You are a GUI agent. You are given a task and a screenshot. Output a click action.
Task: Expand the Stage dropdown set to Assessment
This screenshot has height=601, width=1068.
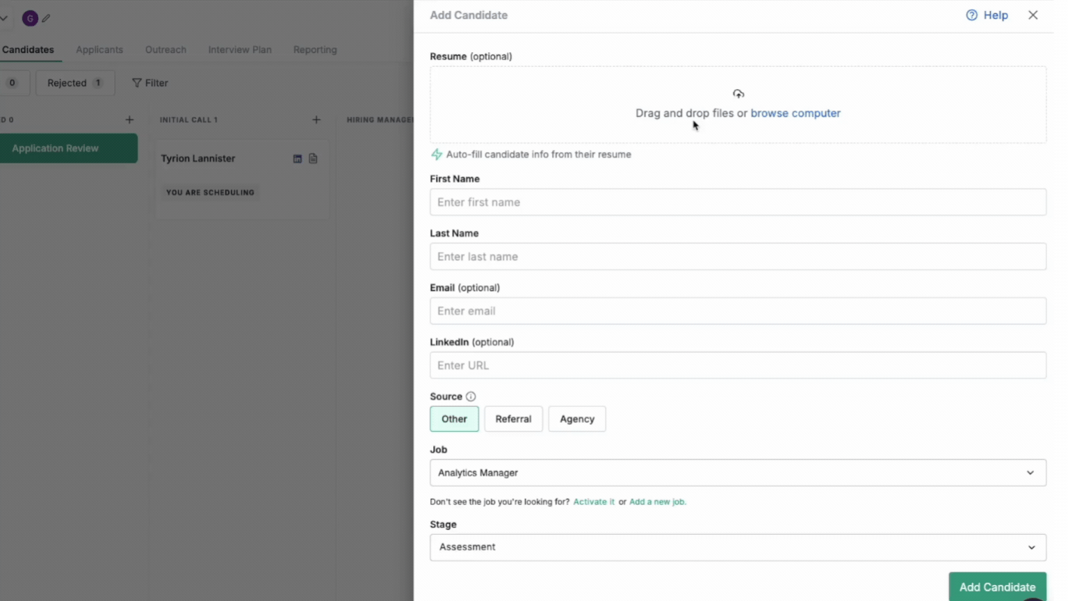coord(737,547)
